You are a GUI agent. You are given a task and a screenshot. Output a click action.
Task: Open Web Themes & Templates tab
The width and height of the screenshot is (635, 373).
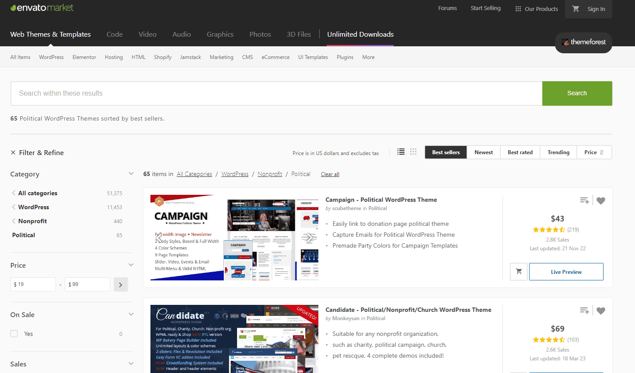pos(51,35)
